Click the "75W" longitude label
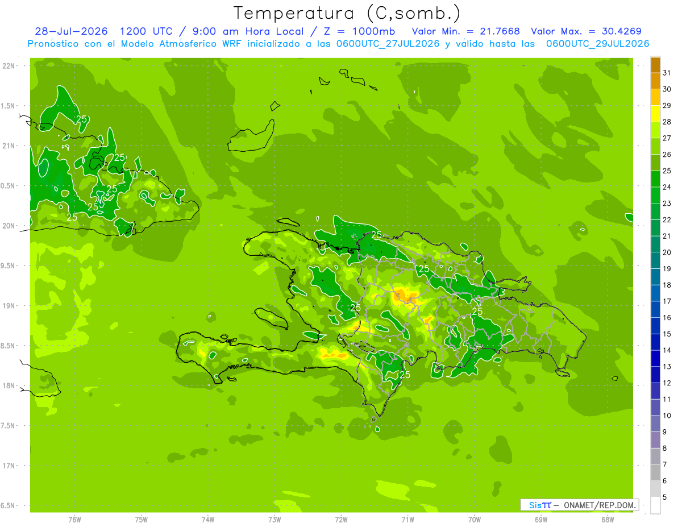The width and height of the screenshot is (682, 527). pos(142,520)
